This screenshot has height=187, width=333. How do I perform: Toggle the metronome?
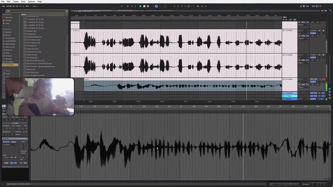28,6
